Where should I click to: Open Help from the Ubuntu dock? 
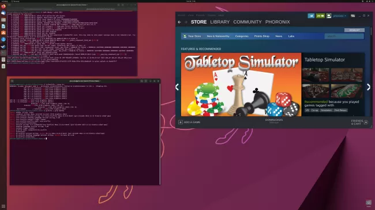[x=3, y=39]
